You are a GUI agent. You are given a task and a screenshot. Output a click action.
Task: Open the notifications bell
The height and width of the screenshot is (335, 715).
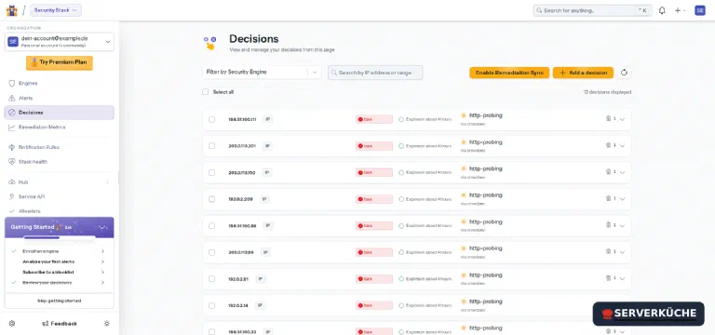662,10
